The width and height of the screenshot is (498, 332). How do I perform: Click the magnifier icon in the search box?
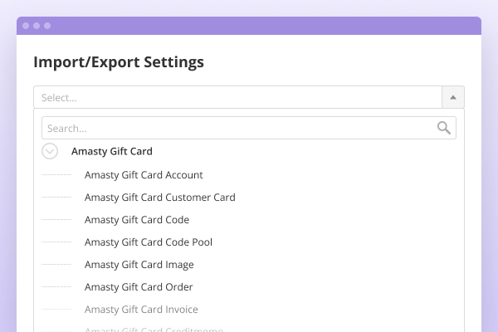click(444, 128)
